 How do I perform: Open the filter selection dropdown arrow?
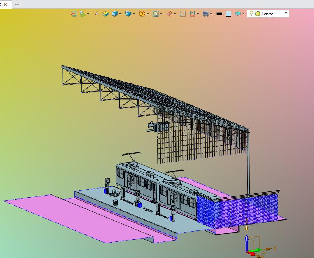[88, 14]
